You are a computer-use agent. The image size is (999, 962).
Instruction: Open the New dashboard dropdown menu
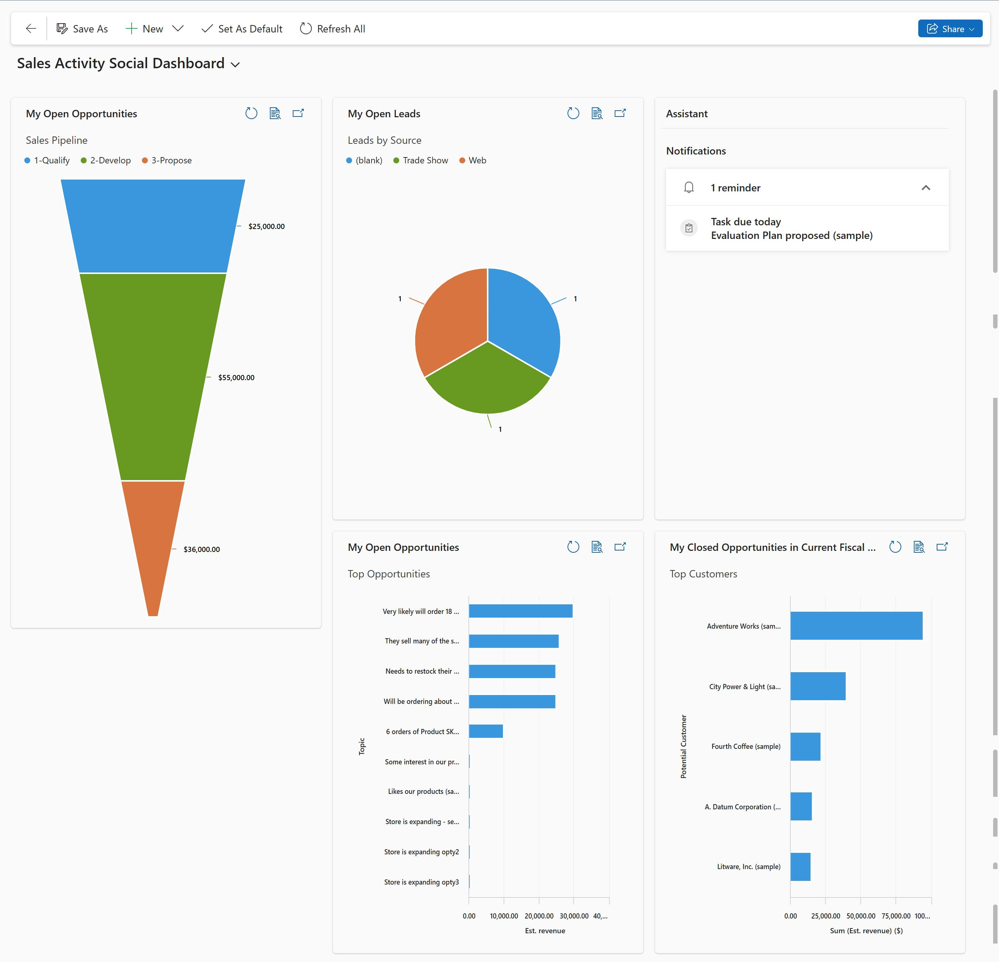click(x=178, y=28)
